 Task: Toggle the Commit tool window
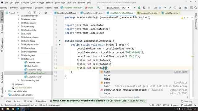pos(2,29)
